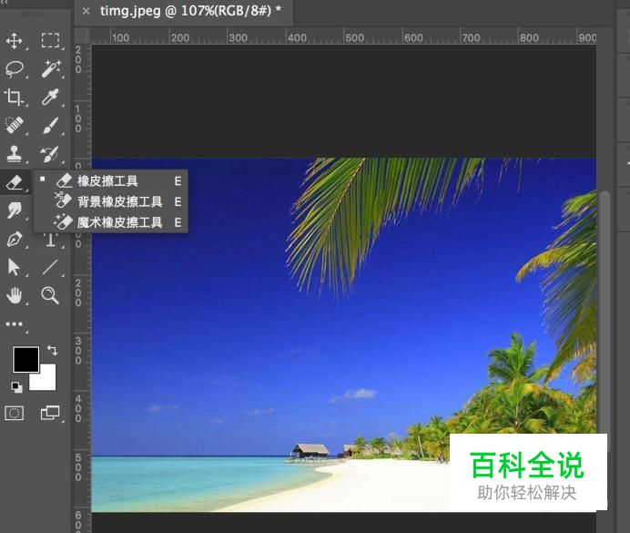Select the Line tool

[50, 267]
